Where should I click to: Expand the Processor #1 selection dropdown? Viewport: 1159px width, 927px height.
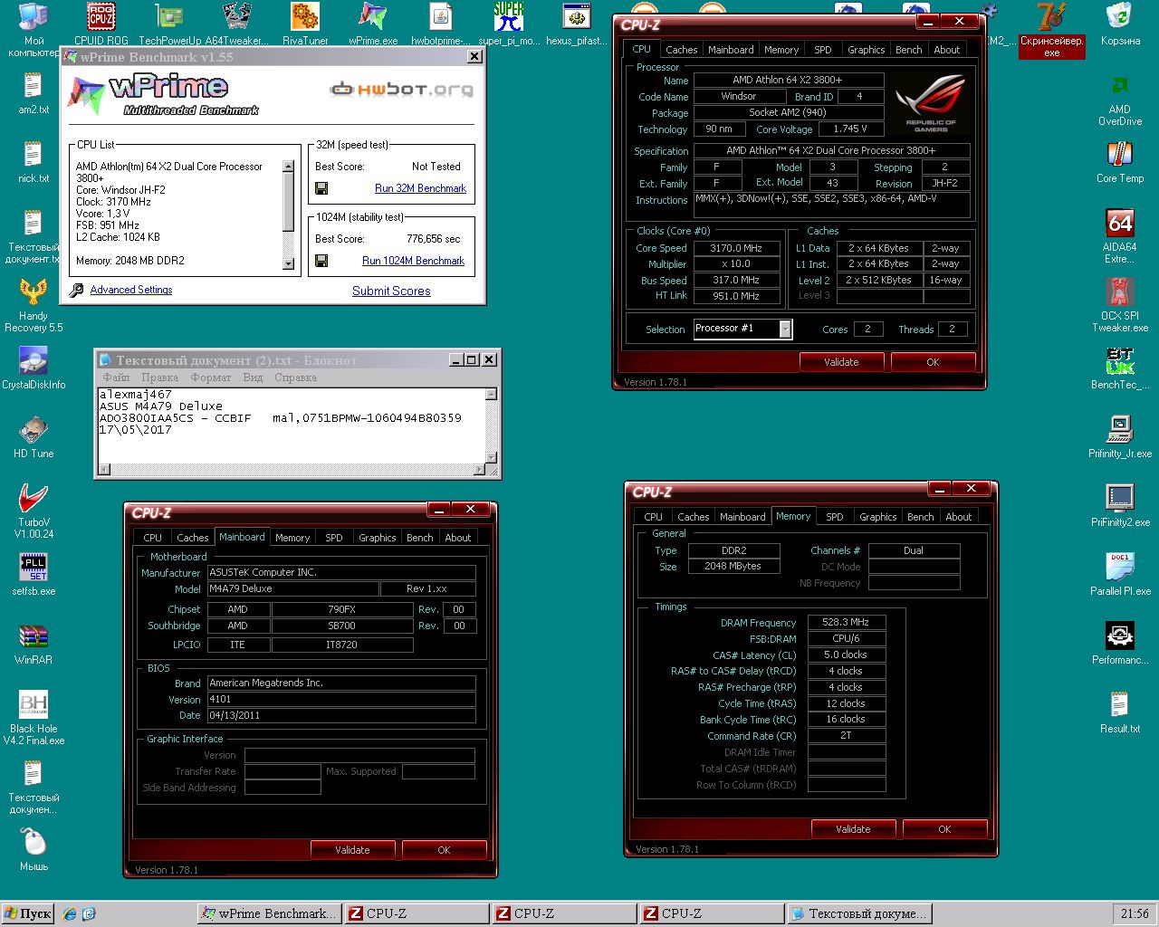click(785, 329)
